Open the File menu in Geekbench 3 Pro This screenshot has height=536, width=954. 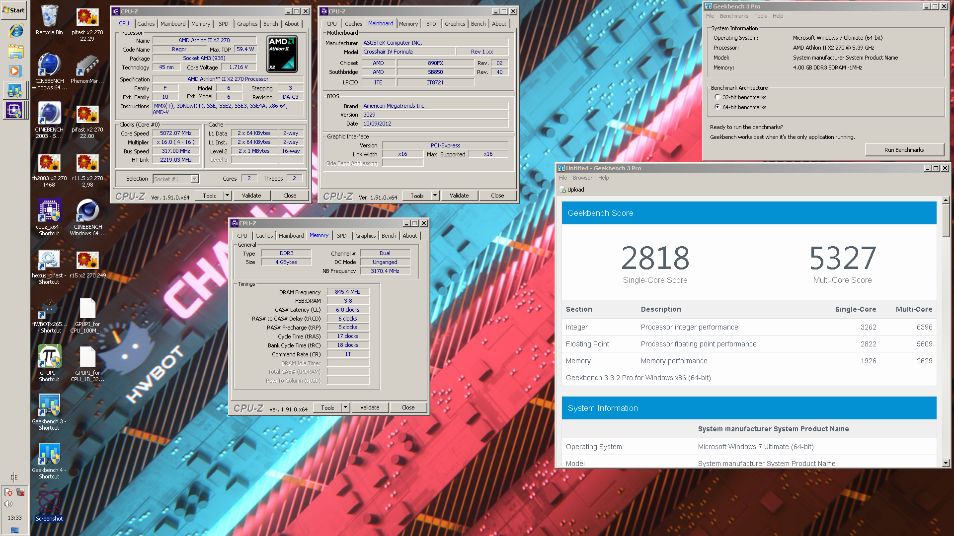click(710, 16)
